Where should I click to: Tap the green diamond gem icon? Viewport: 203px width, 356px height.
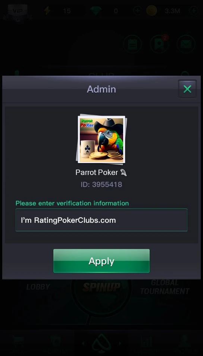click(96, 11)
